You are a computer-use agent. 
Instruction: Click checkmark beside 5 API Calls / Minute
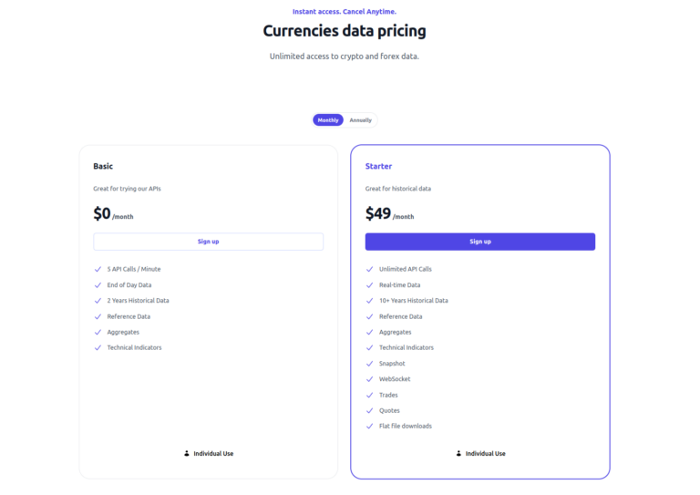tap(98, 269)
